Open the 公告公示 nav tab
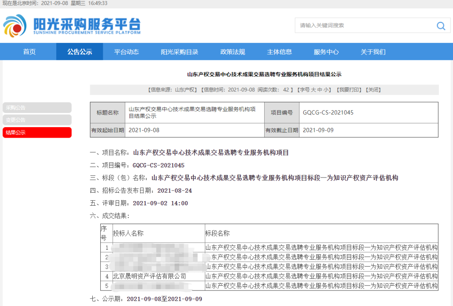The width and height of the screenshot is (453, 306). (x=79, y=52)
